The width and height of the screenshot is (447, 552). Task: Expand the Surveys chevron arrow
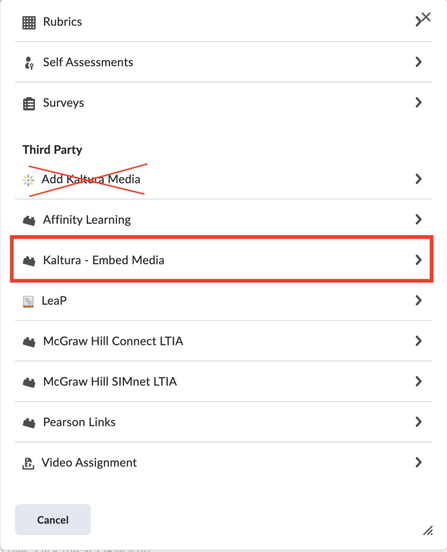tap(418, 102)
